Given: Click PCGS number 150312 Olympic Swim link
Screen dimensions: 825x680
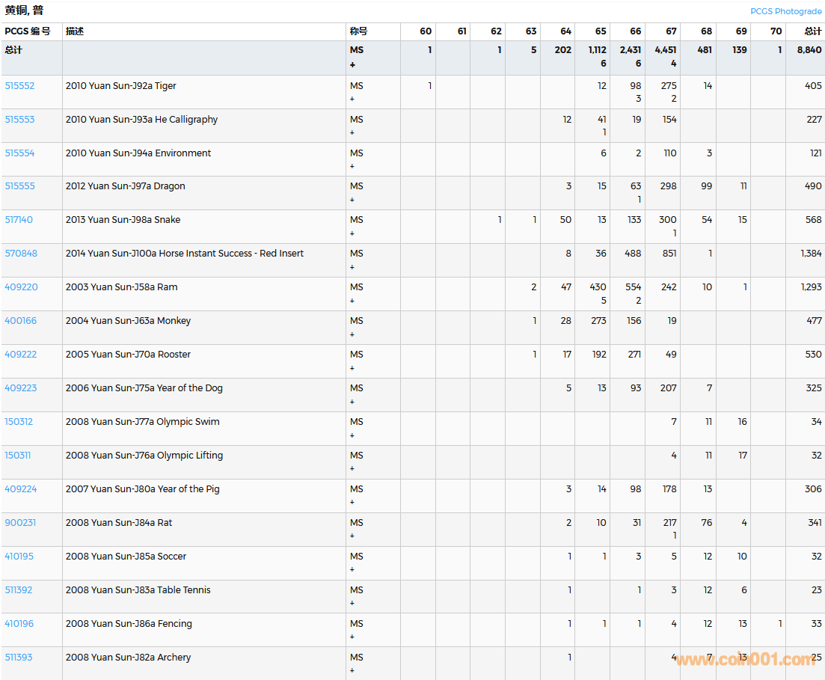Looking at the screenshot, I should [x=19, y=422].
